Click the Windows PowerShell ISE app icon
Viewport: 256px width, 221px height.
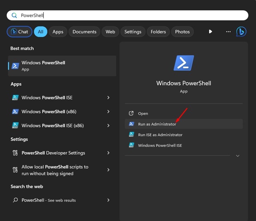15,98
